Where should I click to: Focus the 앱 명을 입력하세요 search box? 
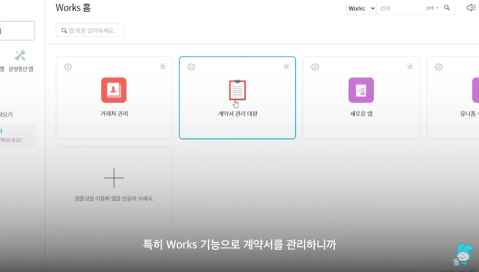[90, 30]
